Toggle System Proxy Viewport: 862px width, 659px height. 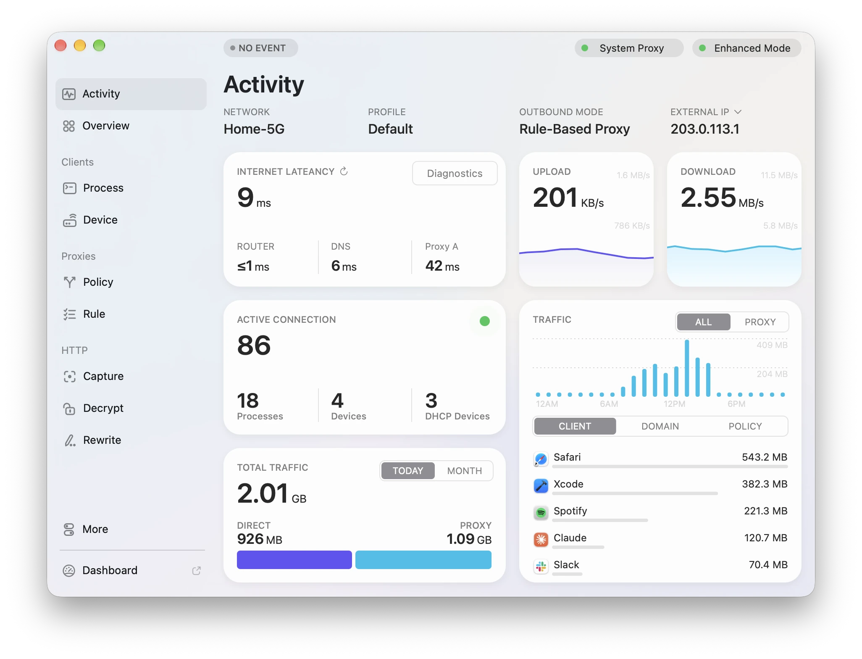click(x=629, y=48)
